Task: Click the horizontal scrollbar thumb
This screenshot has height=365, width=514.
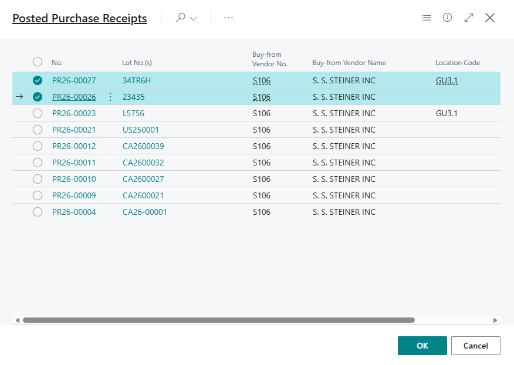Action: (x=219, y=320)
